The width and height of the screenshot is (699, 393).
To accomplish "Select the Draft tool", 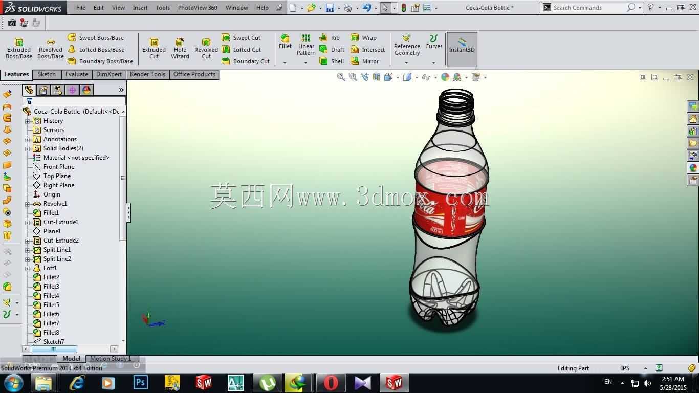I will pyautogui.click(x=332, y=50).
